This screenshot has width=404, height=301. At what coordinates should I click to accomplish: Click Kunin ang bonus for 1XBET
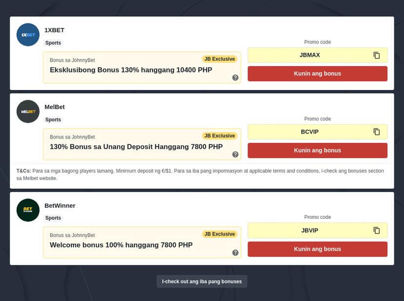point(317,73)
